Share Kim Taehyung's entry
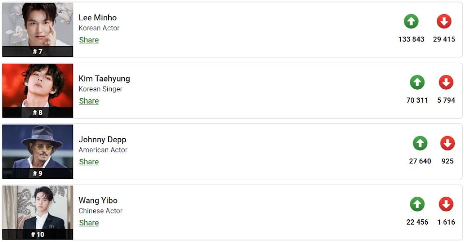This screenshot has height=242, width=464. pyautogui.click(x=89, y=101)
